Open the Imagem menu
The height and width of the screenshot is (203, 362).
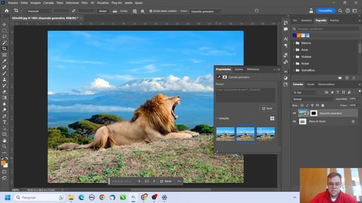[36, 3]
